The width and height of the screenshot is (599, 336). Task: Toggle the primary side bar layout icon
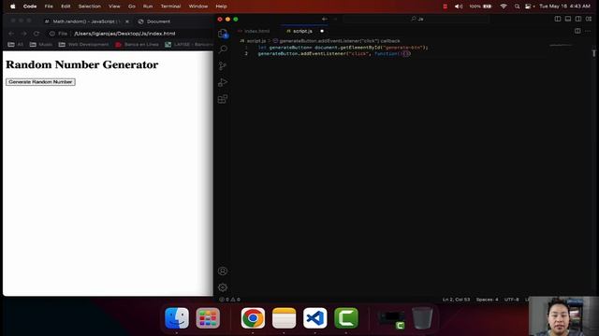coord(558,19)
